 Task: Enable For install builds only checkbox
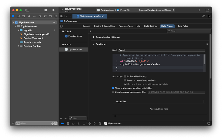125,76
